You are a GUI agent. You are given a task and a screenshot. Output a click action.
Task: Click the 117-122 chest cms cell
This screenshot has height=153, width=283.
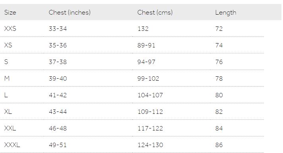150,128
